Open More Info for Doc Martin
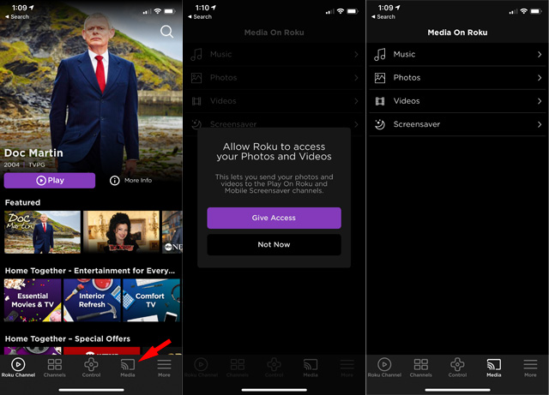The height and width of the screenshot is (395, 549). 130,181
